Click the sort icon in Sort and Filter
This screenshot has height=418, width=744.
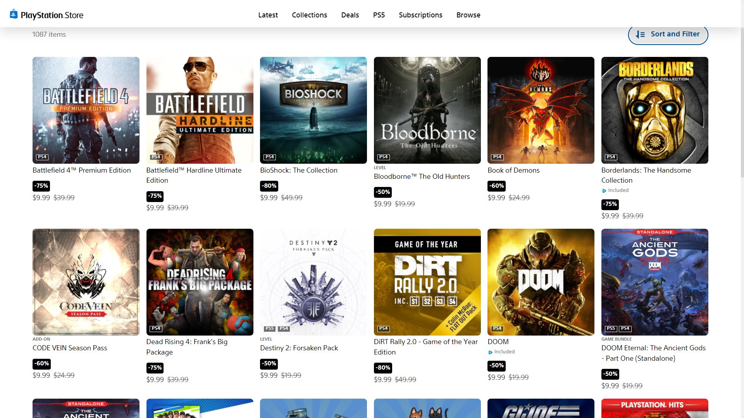640,34
